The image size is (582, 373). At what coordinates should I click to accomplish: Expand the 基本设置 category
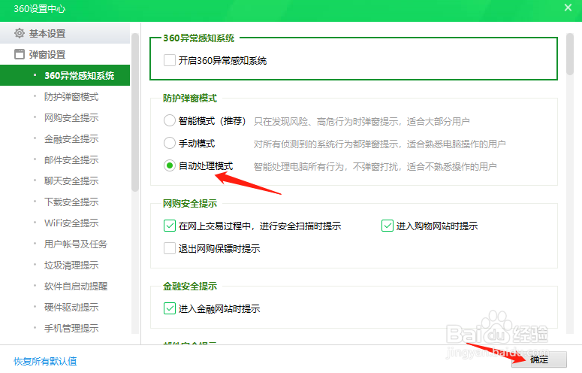point(65,33)
